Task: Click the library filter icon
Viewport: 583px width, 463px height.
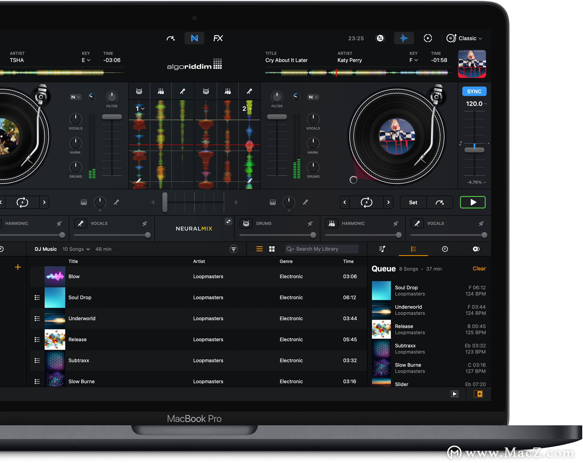Action: coord(233,249)
